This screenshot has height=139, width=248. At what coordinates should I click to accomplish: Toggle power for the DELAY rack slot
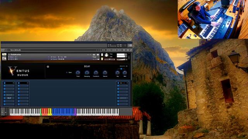[x=5, y=98]
